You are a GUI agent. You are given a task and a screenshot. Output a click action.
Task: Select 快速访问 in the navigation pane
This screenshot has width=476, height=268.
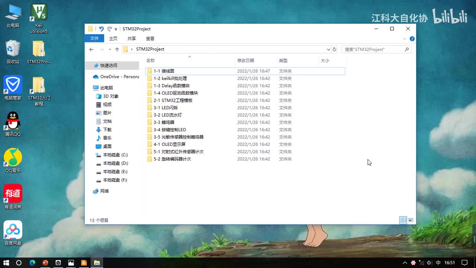coord(112,66)
